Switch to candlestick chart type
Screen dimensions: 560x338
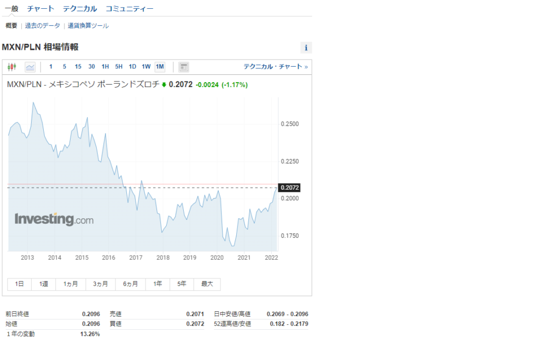tap(12, 67)
